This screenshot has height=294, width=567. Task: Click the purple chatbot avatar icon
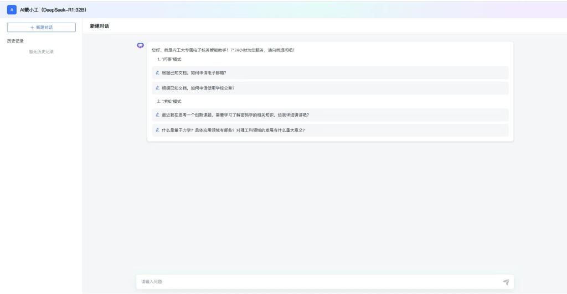point(140,45)
